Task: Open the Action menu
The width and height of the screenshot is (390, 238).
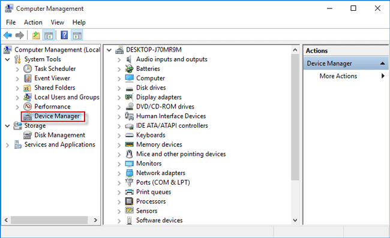Action: pos(33,22)
